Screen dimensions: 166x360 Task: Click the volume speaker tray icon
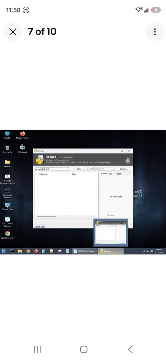152,251
